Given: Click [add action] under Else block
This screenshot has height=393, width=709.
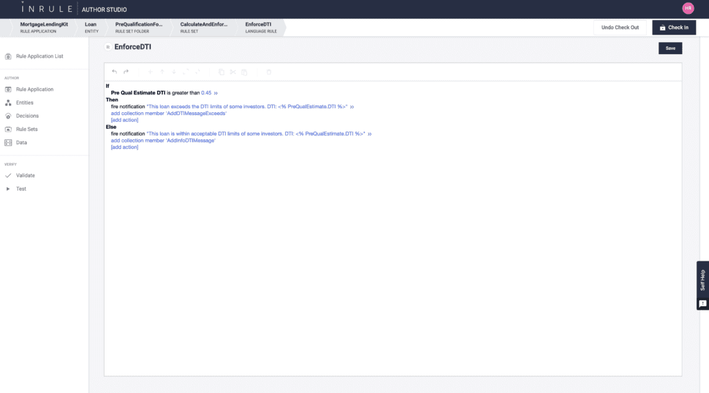Looking at the screenshot, I should (125, 147).
